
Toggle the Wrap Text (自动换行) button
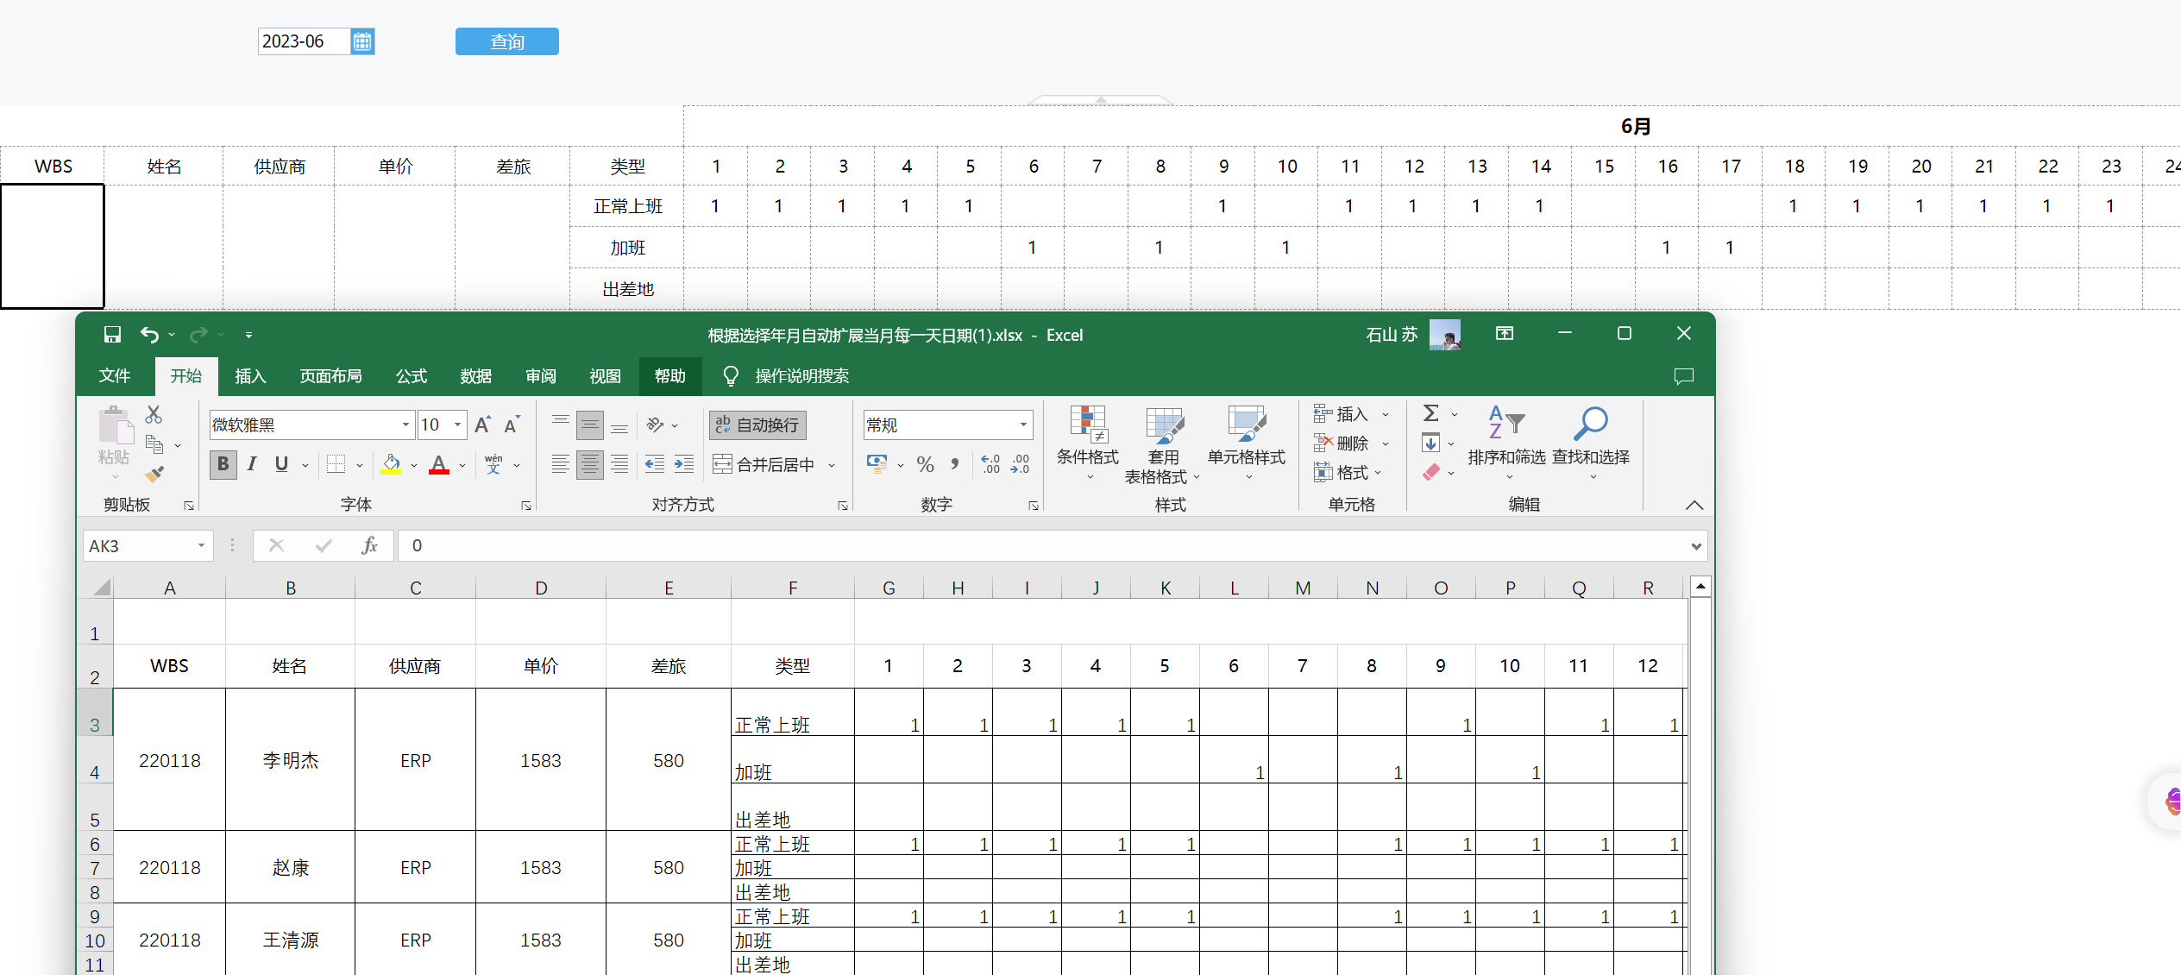(x=757, y=425)
